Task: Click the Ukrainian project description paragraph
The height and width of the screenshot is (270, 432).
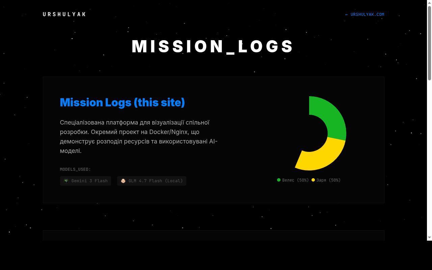Action: tap(139, 136)
